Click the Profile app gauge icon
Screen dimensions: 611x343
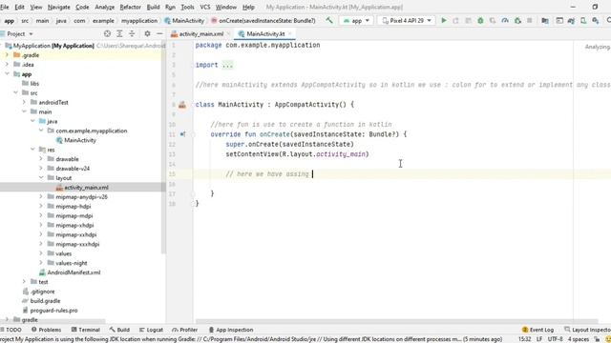pyautogui.click(x=505, y=20)
